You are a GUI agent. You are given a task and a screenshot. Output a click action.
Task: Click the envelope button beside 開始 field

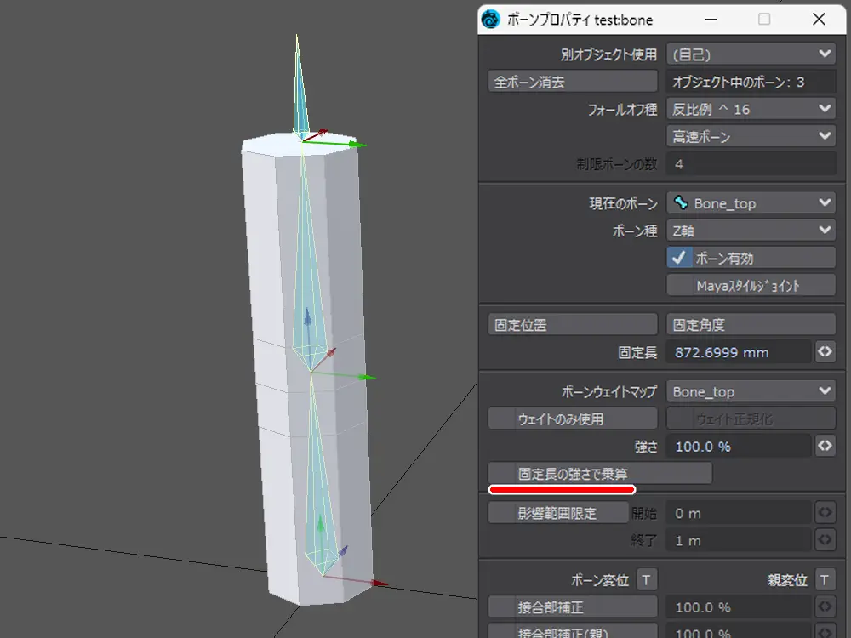click(x=824, y=513)
